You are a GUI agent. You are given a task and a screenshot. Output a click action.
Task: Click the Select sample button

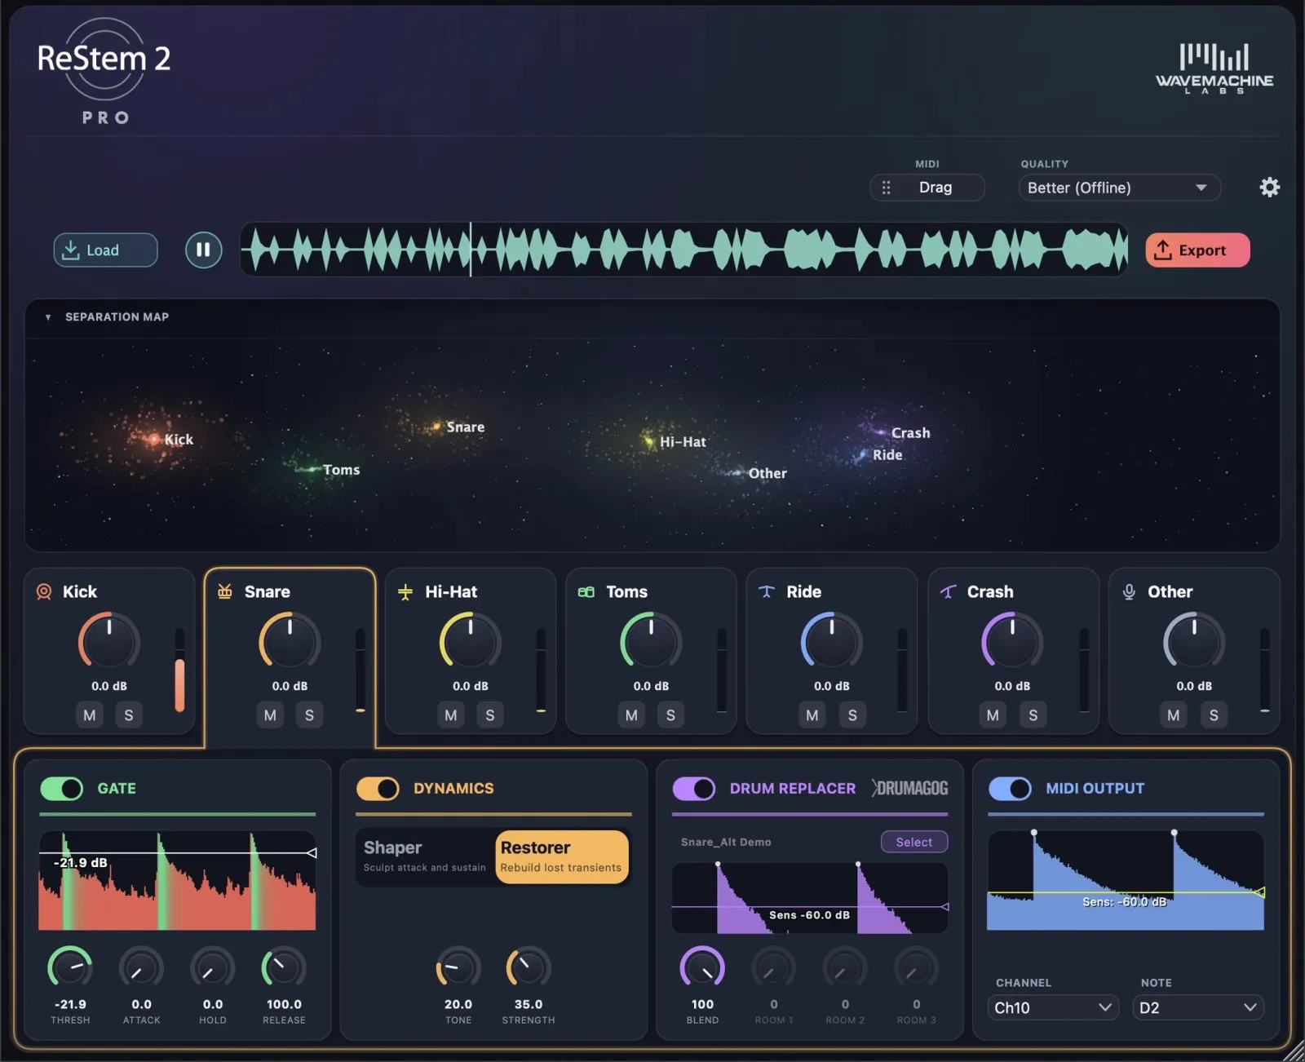coord(914,842)
